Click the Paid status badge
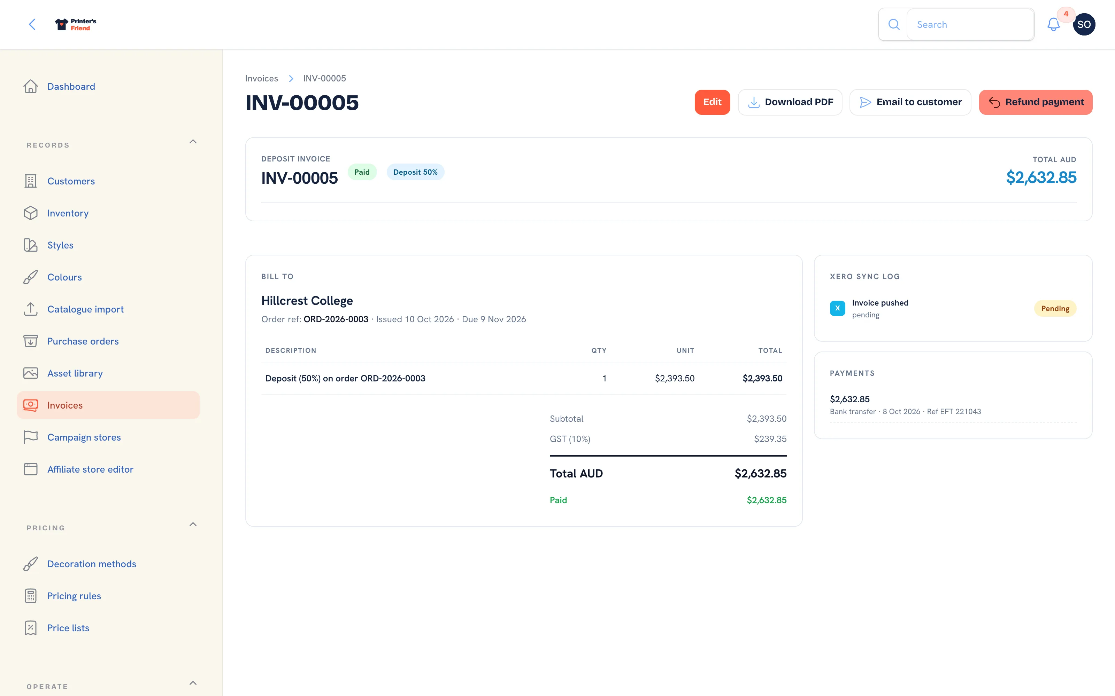Screen dimensions: 1115x696 tap(362, 172)
